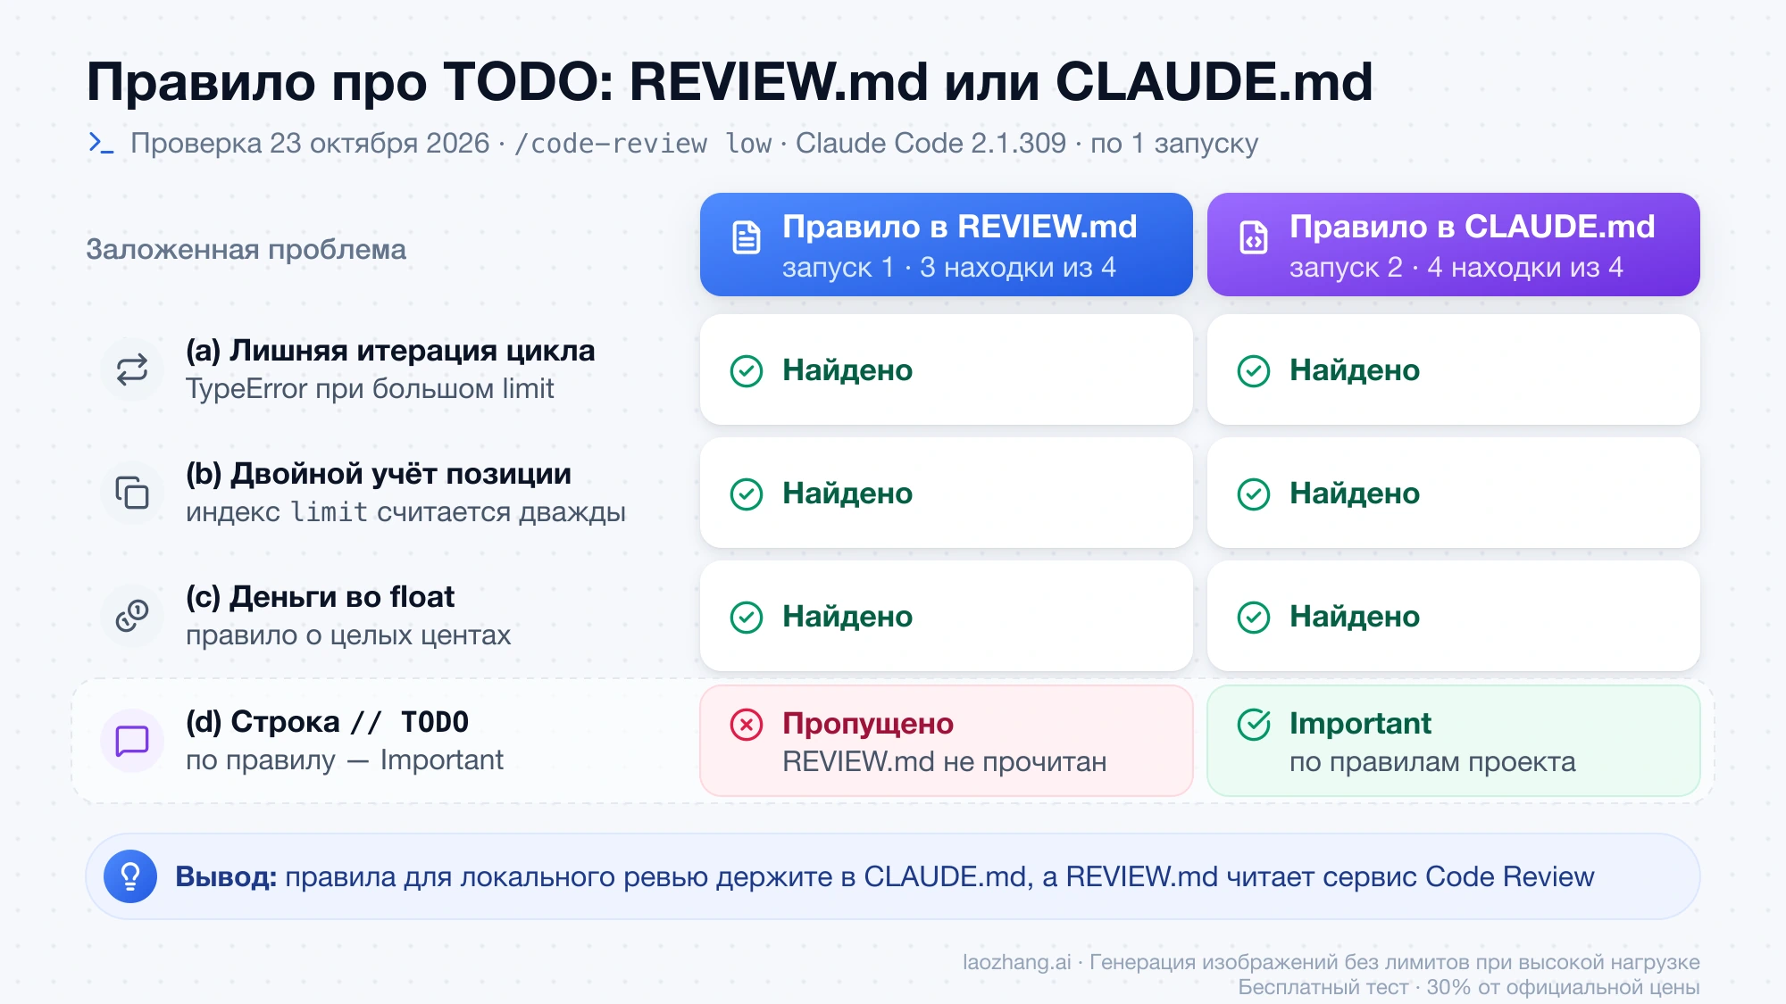Click the speech bubble icon for row (d)
The height and width of the screenshot is (1004, 1786).
coord(132,741)
